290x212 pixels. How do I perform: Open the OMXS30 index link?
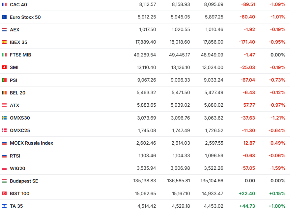coord(20,118)
